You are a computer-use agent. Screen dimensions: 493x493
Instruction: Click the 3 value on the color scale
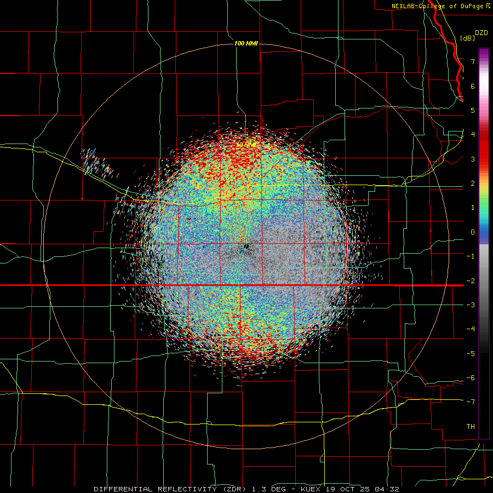(x=473, y=159)
